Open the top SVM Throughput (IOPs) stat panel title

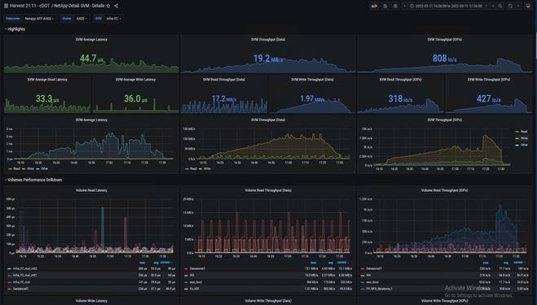coord(445,40)
